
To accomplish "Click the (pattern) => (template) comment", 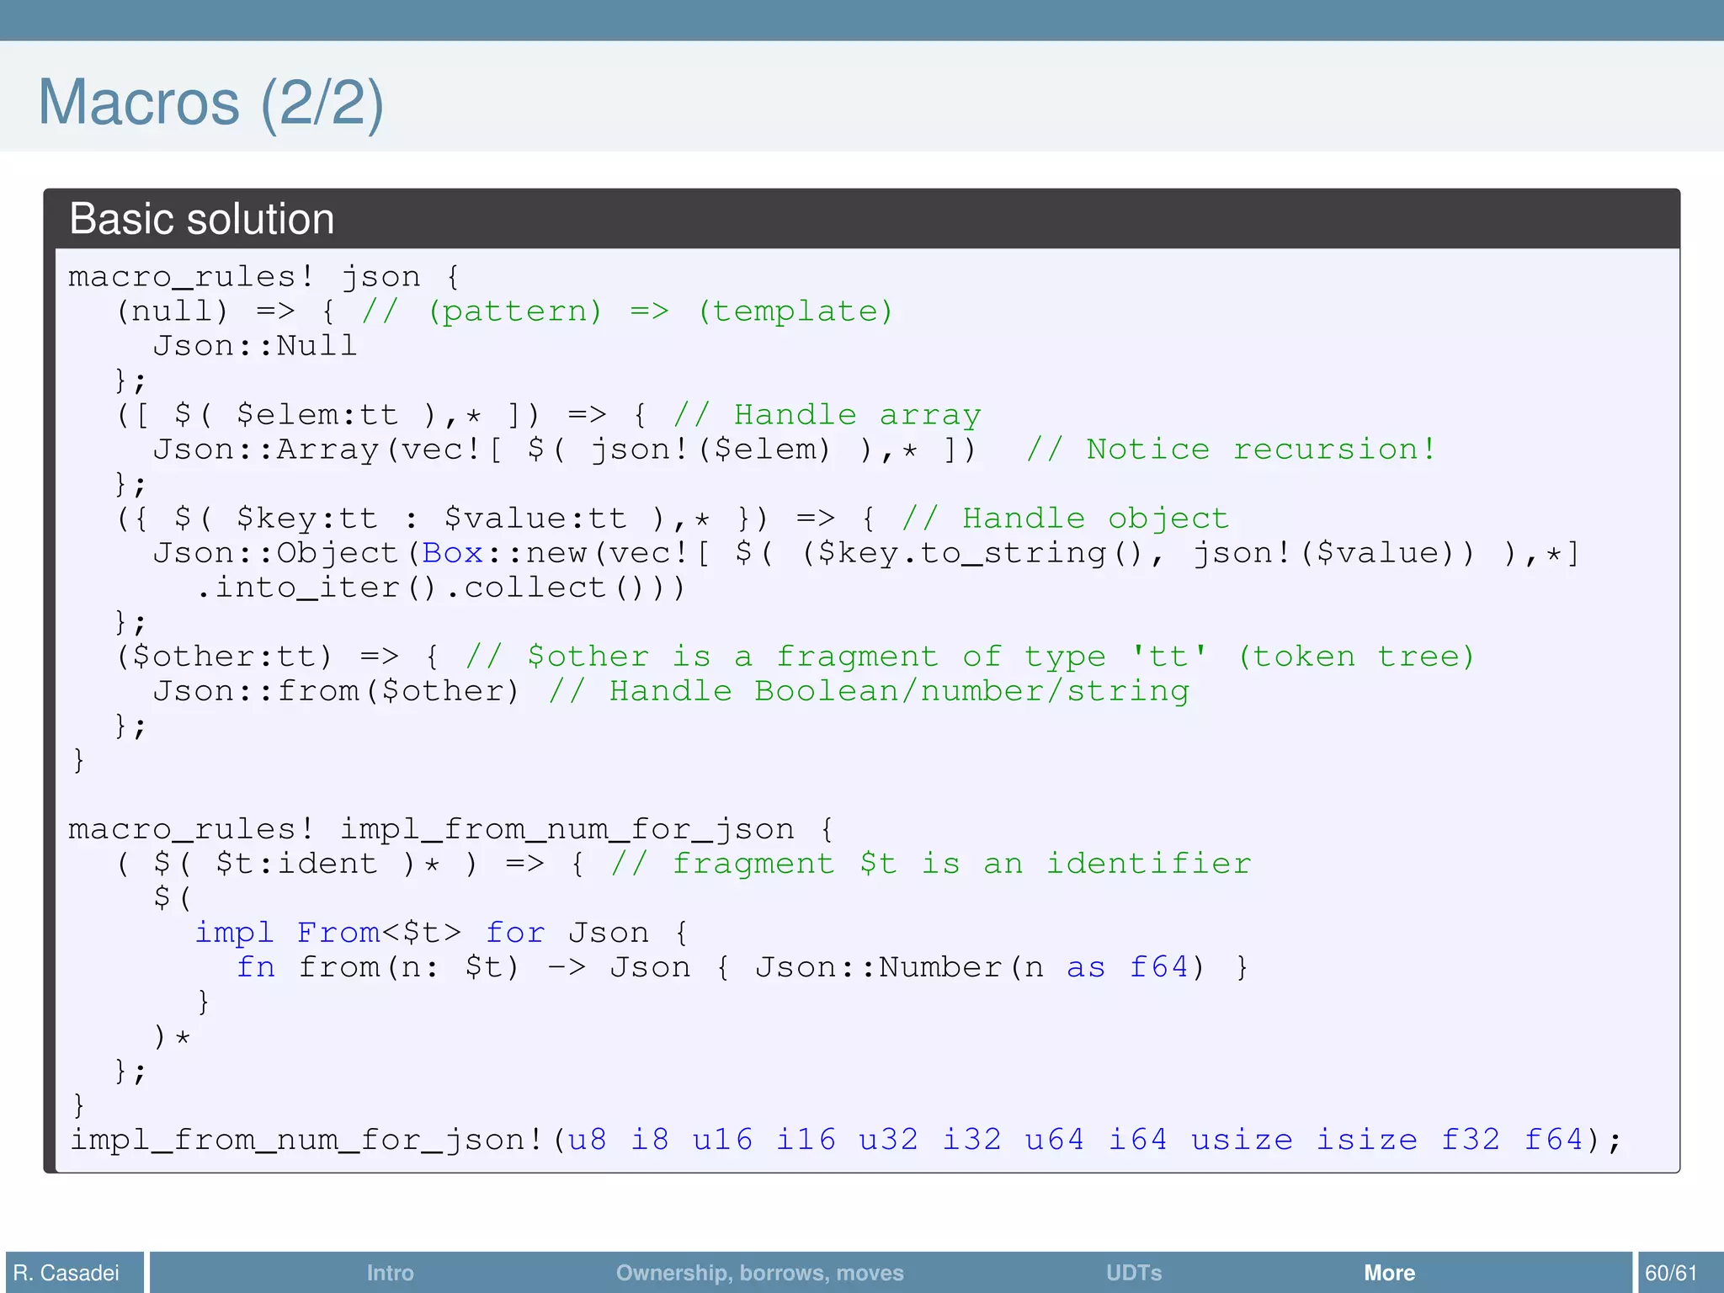I will click(x=627, y=311).
